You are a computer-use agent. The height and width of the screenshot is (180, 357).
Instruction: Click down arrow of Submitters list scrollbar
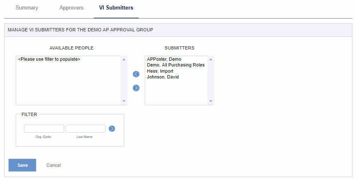point(211,101)
